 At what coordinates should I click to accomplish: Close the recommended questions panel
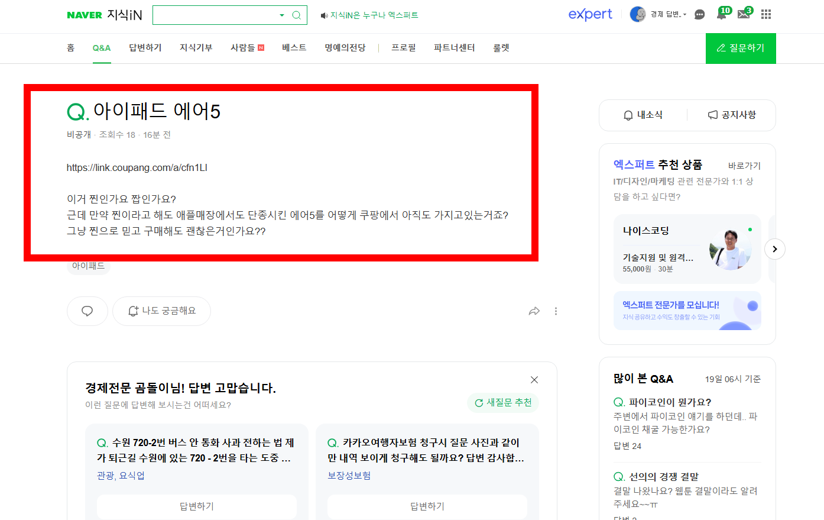click(x=534, y=380)
